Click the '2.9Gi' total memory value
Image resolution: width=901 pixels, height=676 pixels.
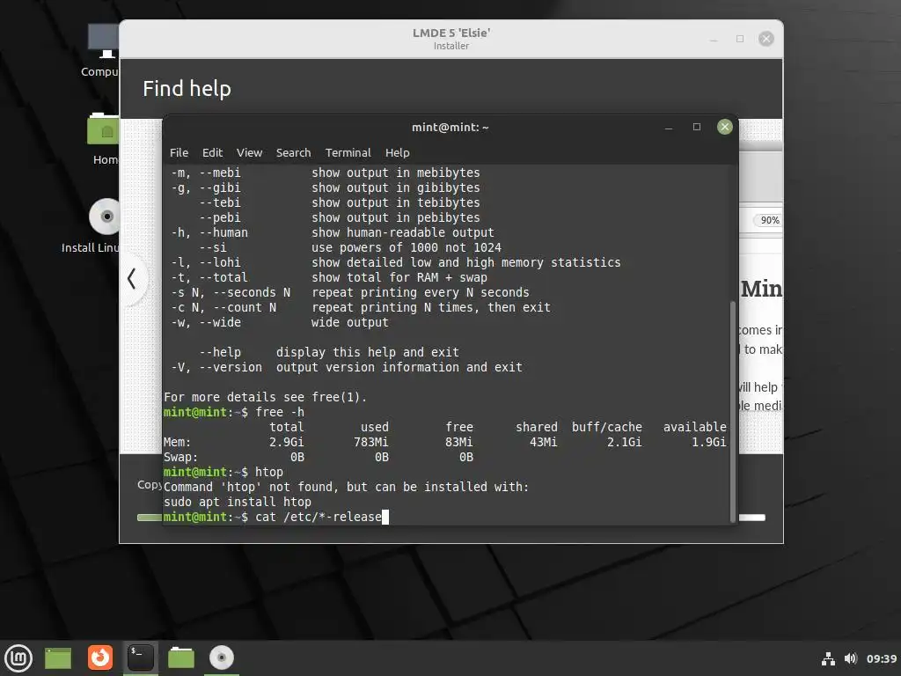pyautogui.click(x=286, y=442)
